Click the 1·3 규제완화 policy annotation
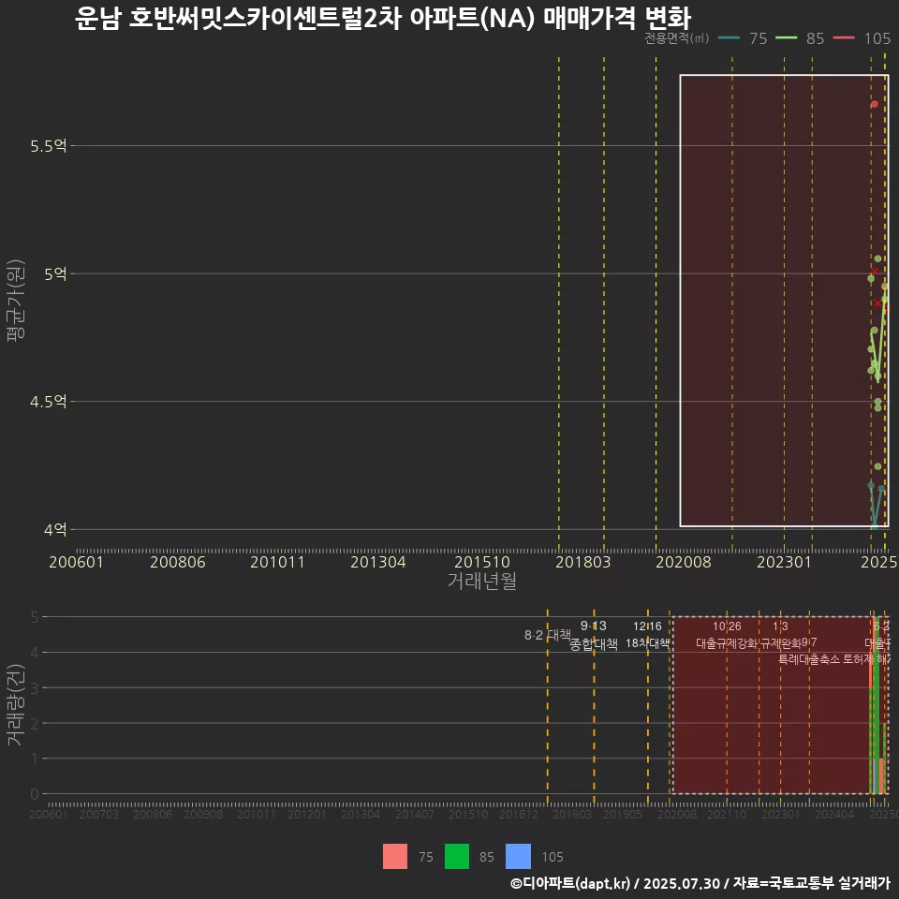Image resolution: width=899 pixels, height=899 pixels. pos(780,635)
